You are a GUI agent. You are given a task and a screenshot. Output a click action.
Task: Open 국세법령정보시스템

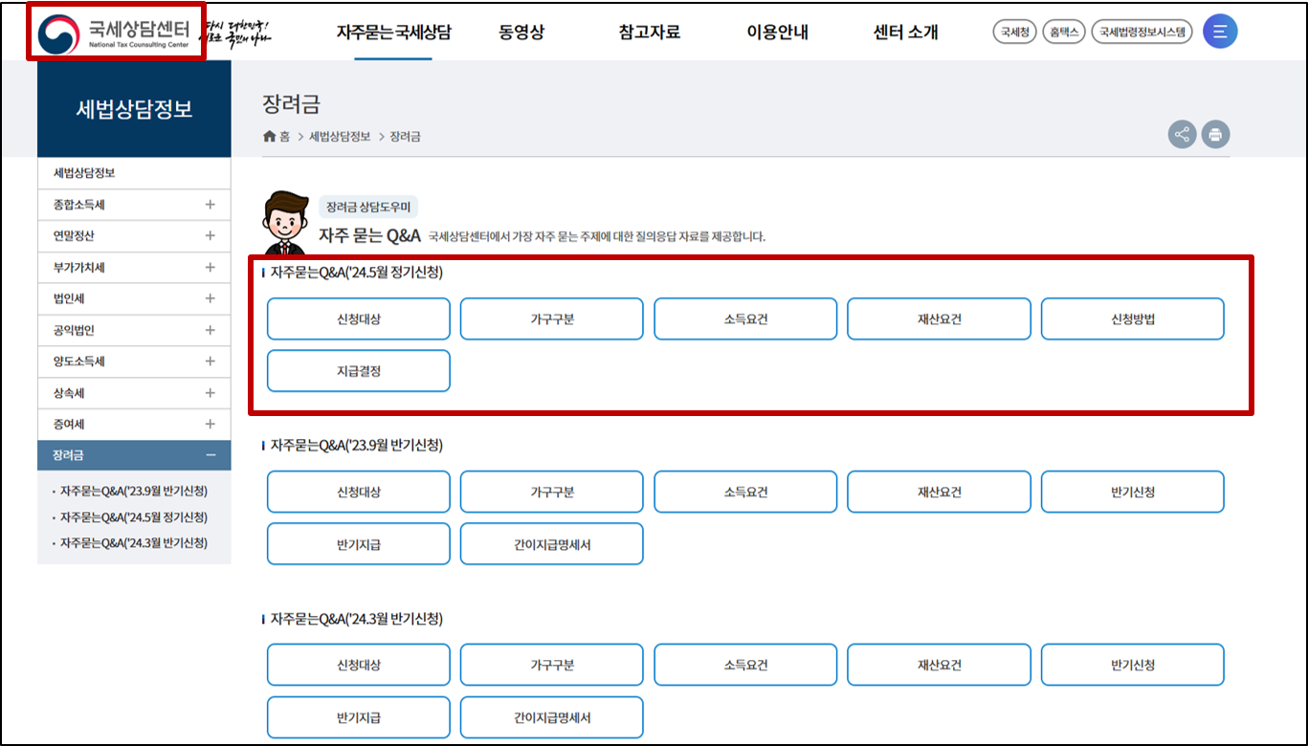[1142, 31]
